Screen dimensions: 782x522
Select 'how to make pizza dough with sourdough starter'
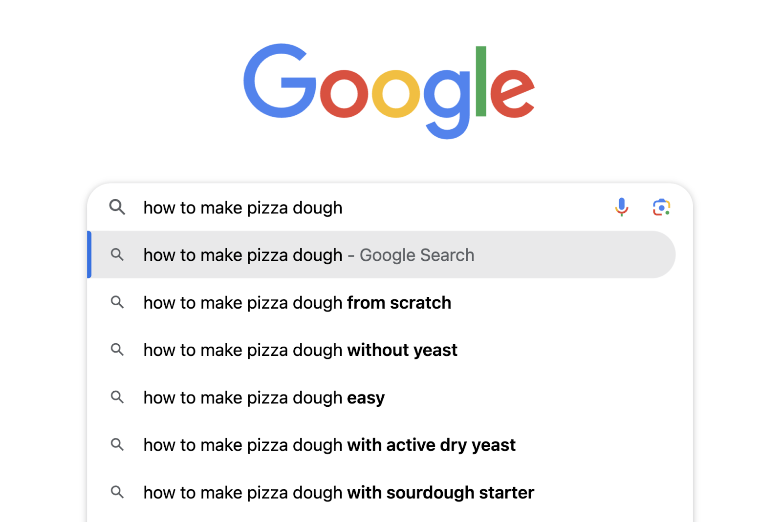338,492
